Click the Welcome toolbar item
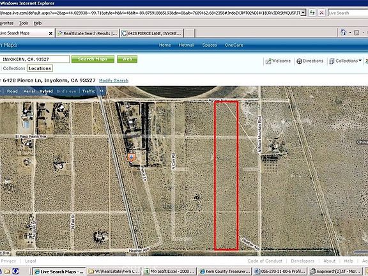The width and height of the screenshot is (368, 276). (x=278, y=61)
